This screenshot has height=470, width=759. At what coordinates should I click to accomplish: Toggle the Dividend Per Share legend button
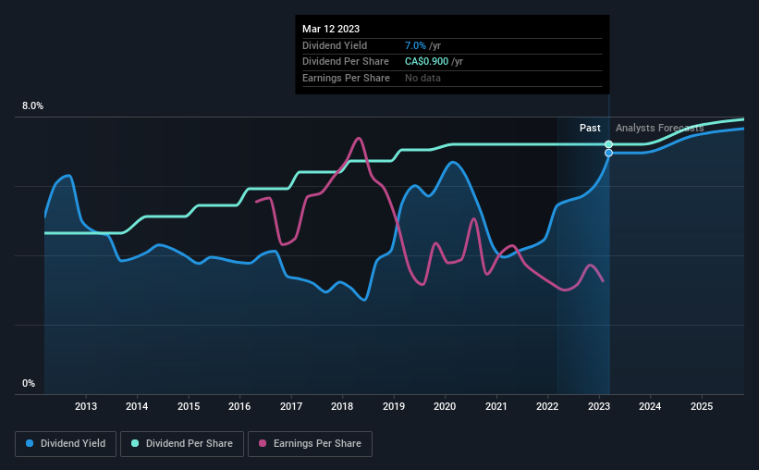coord(182,444)
